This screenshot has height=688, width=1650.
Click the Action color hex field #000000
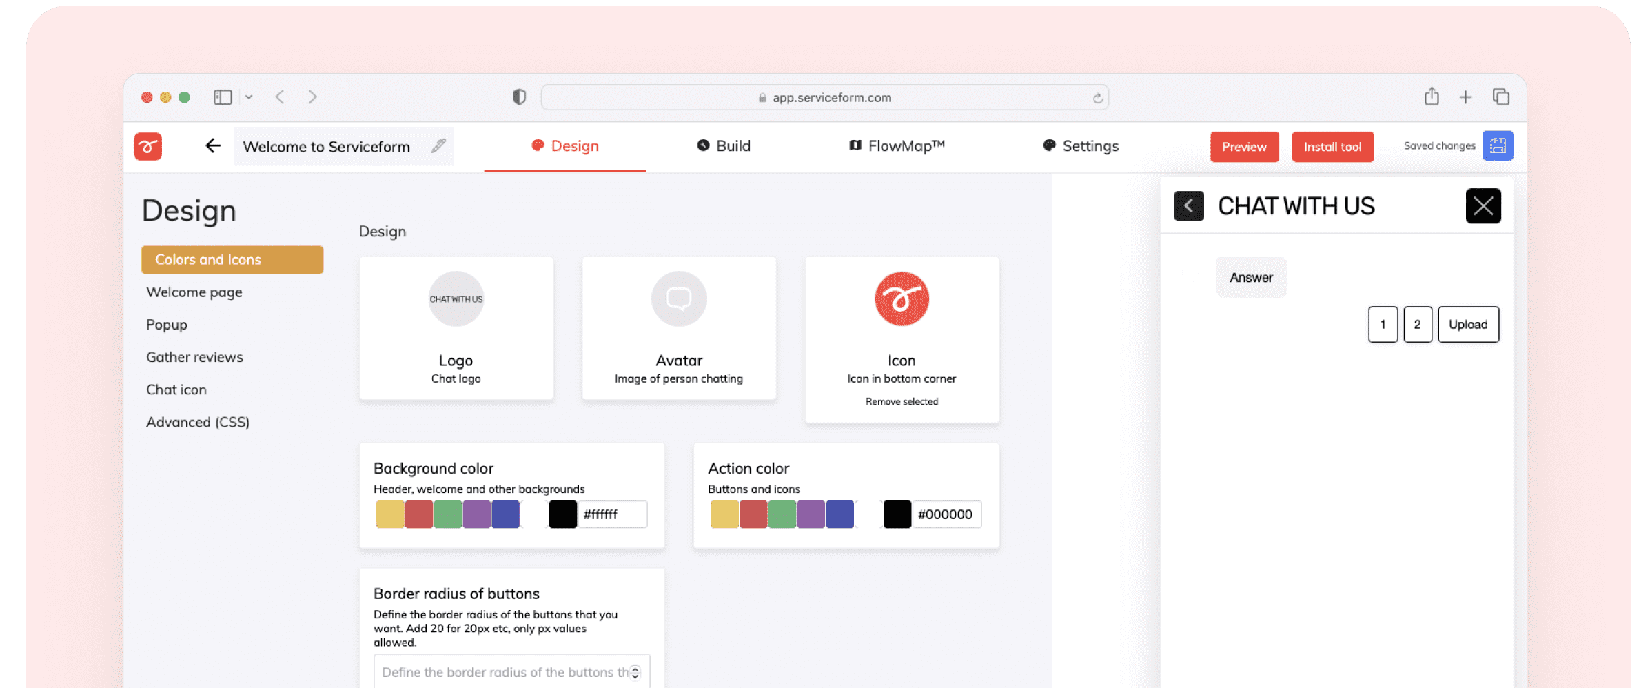click(947, 514)
